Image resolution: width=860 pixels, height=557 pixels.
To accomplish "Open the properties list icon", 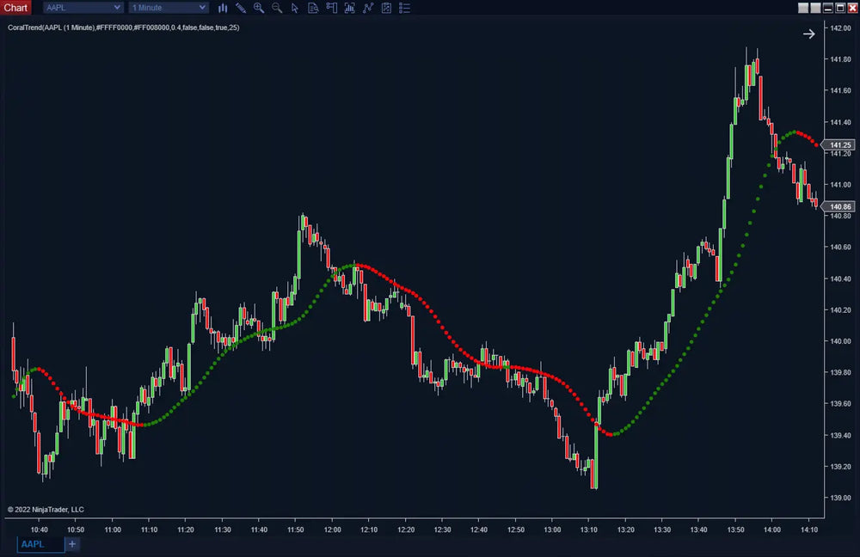I will (x=404, y=8).
